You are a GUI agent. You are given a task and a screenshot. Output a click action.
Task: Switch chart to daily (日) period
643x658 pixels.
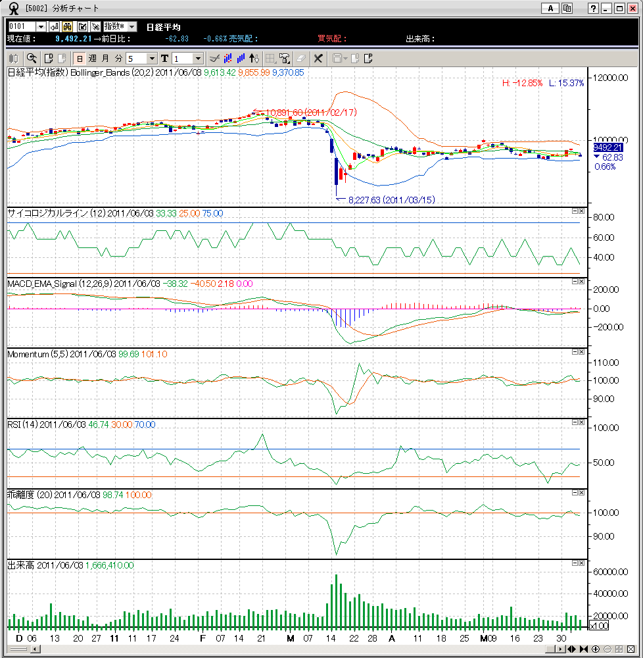point(79,59)
